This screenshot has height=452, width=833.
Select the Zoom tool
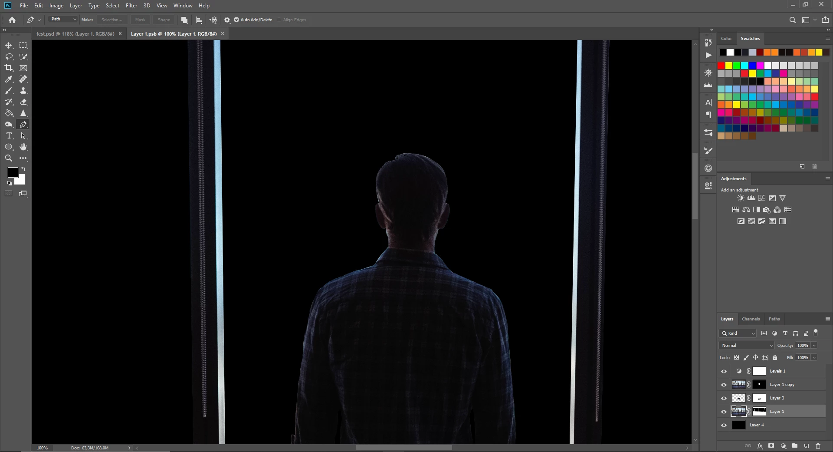[9, 158]
